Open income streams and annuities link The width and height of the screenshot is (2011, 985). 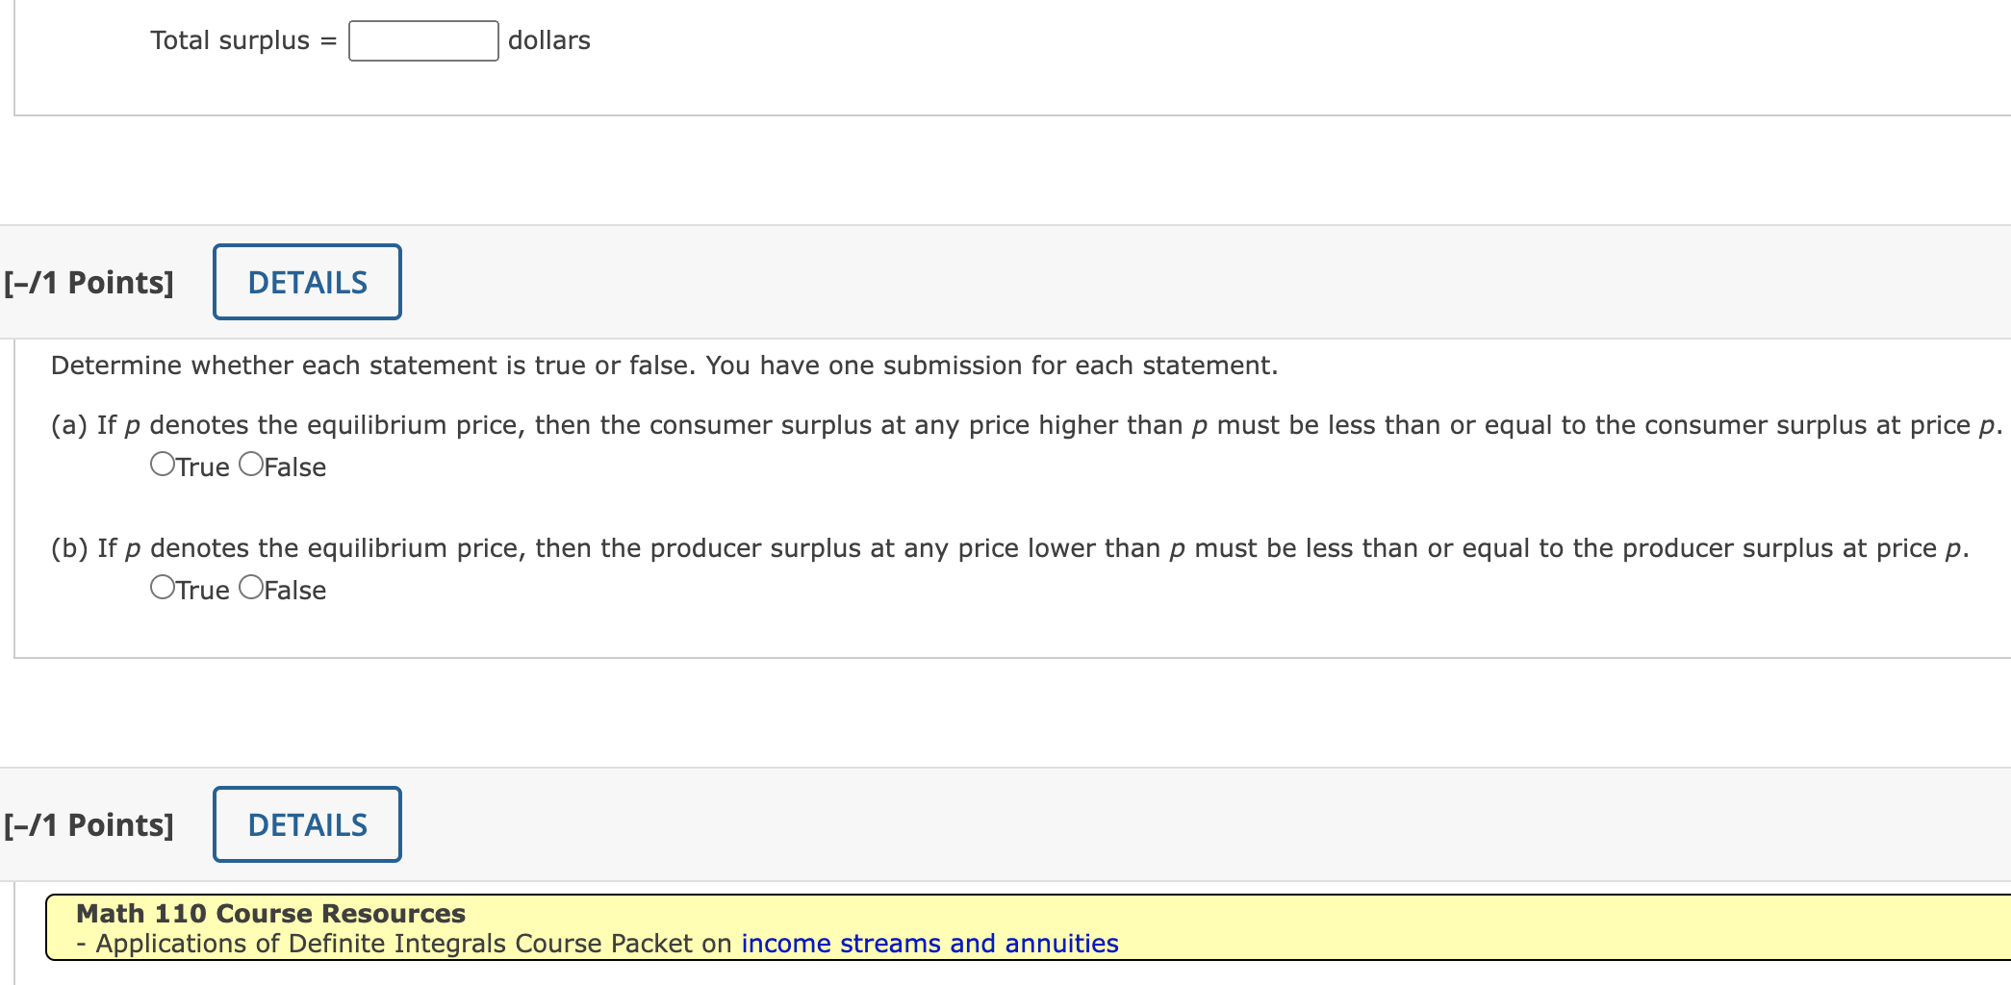tap(929, 944)
